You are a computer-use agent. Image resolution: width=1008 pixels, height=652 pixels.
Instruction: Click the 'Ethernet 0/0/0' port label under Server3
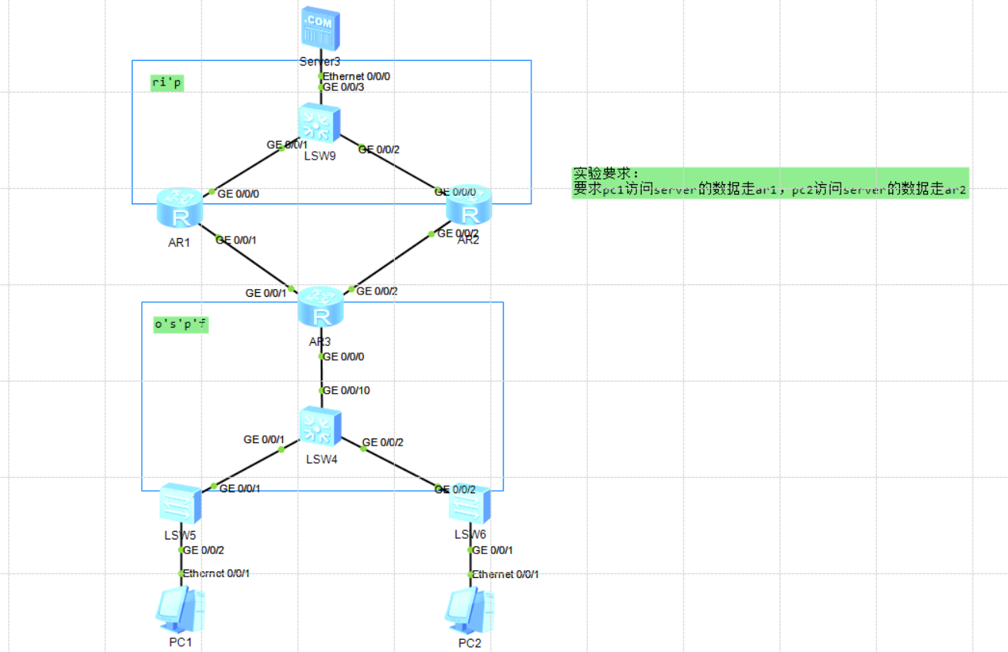(358, 76)
